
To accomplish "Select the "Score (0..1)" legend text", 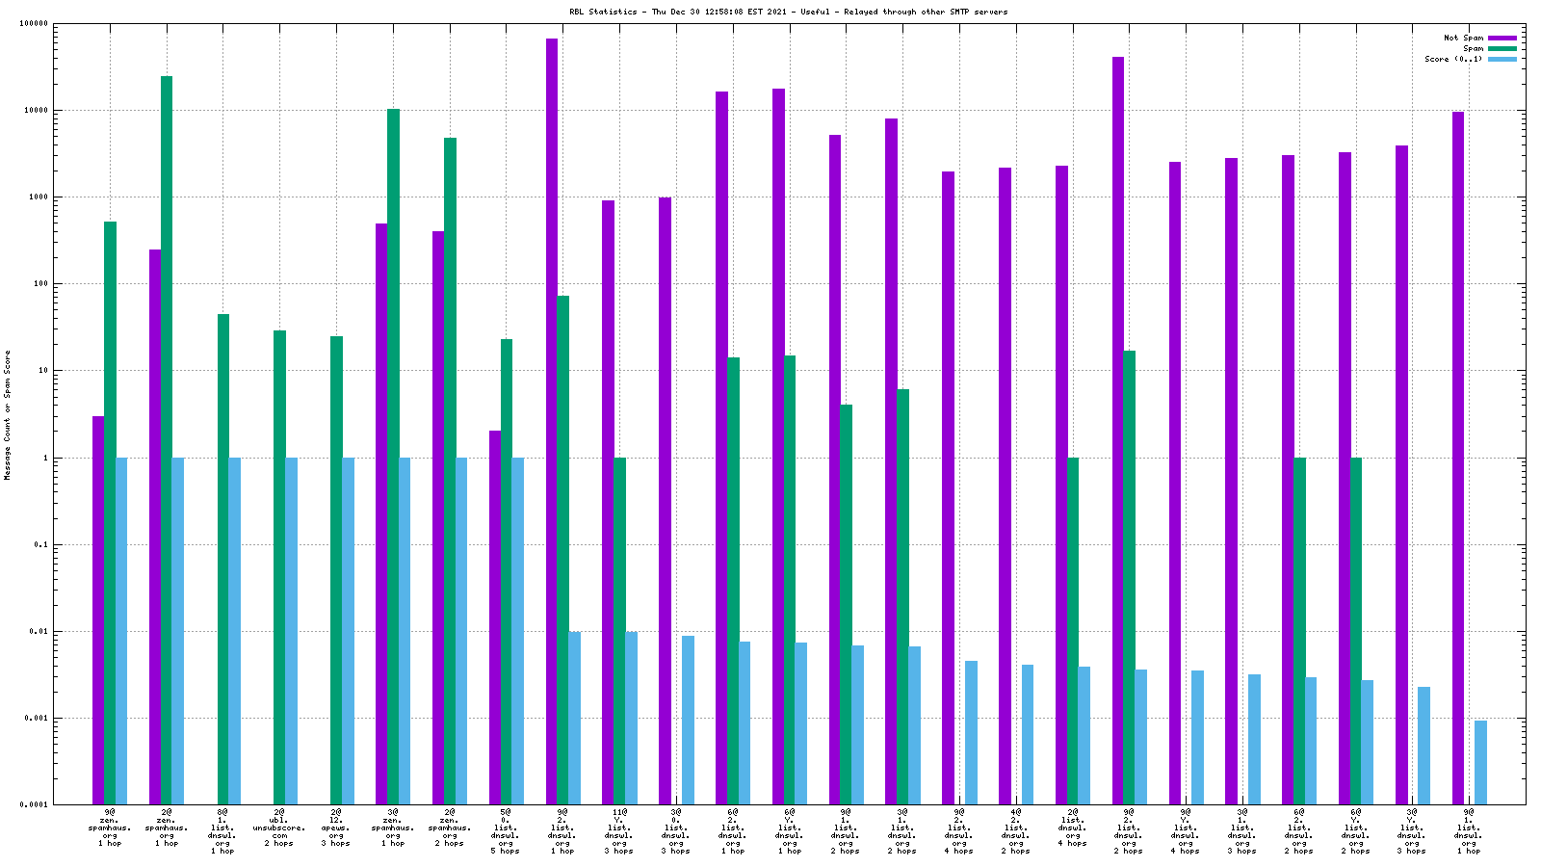I will [1453, 59].
